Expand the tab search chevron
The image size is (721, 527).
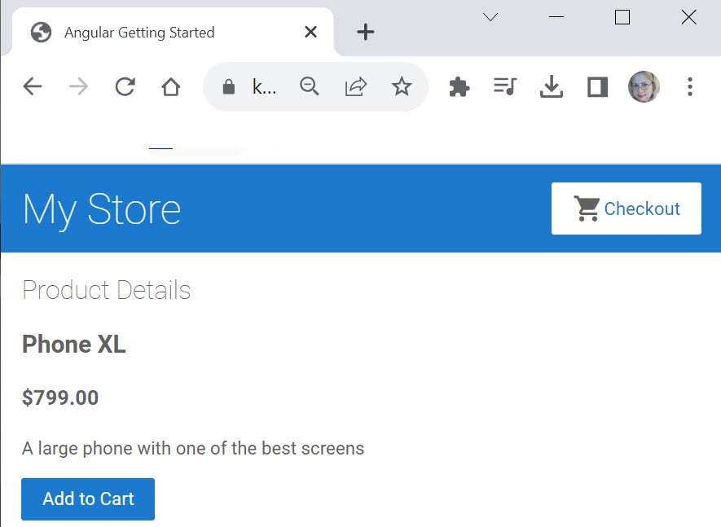coord(490,17)
